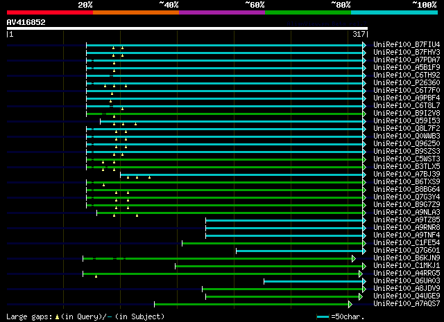Select the UniRef100_A4RRG5 label
The image size is (444, 322).
tap(407, 274)
